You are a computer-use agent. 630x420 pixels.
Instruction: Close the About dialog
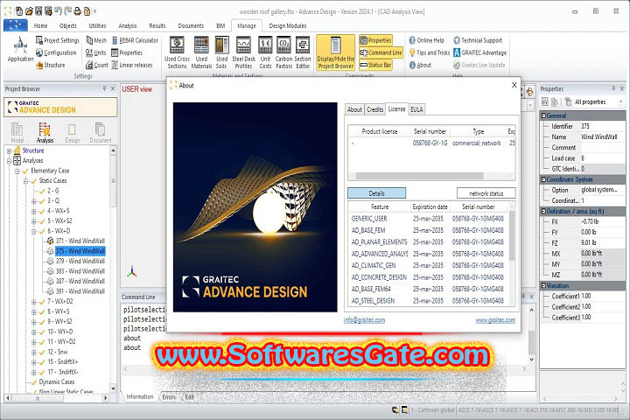514,85
